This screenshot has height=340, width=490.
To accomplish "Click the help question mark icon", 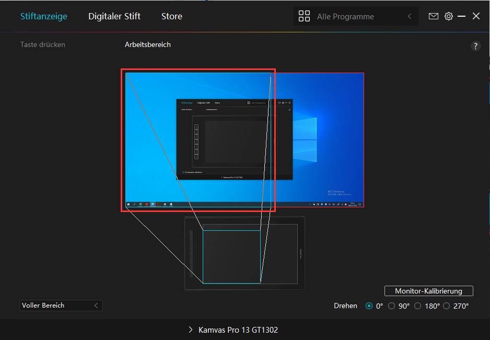I will (x=475, y=46).
